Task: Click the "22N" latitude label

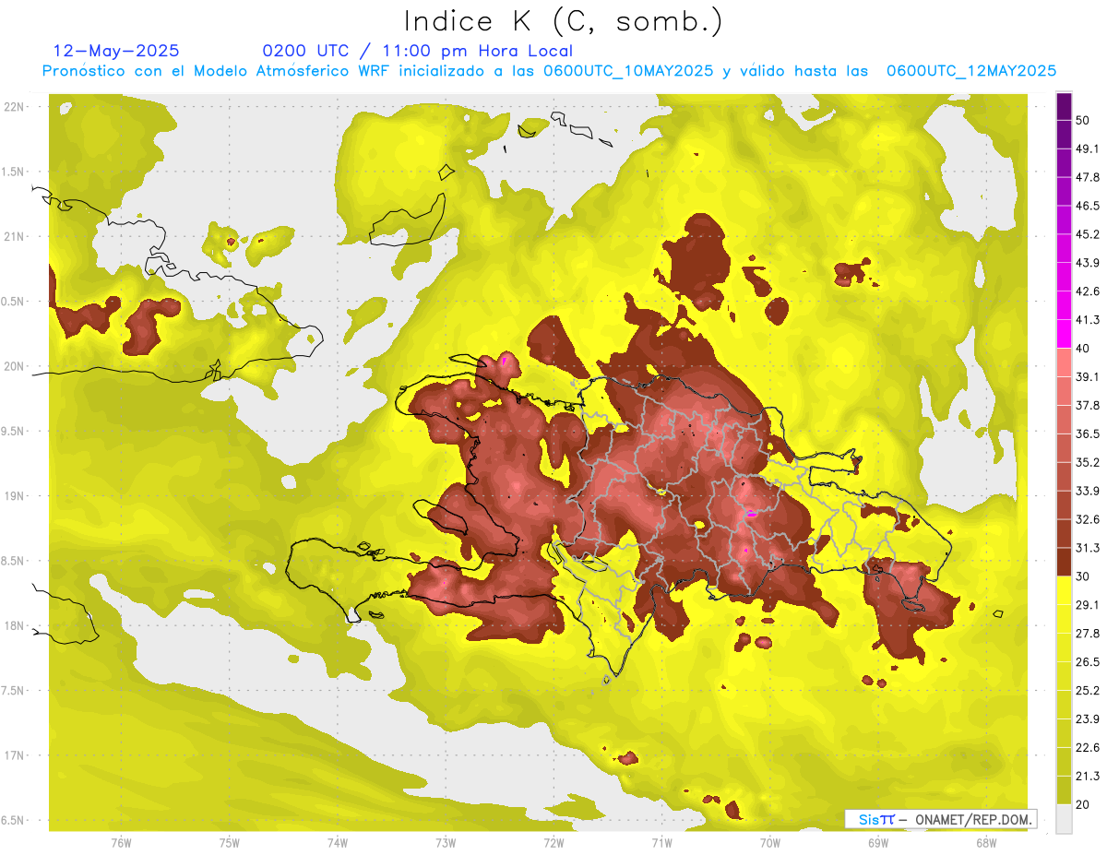Action: 14,107
